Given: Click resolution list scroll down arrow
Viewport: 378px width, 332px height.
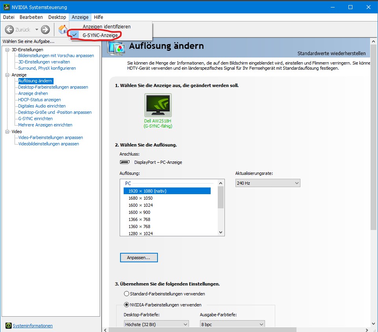Looking at the screenshot, I should tap(220, 232).
